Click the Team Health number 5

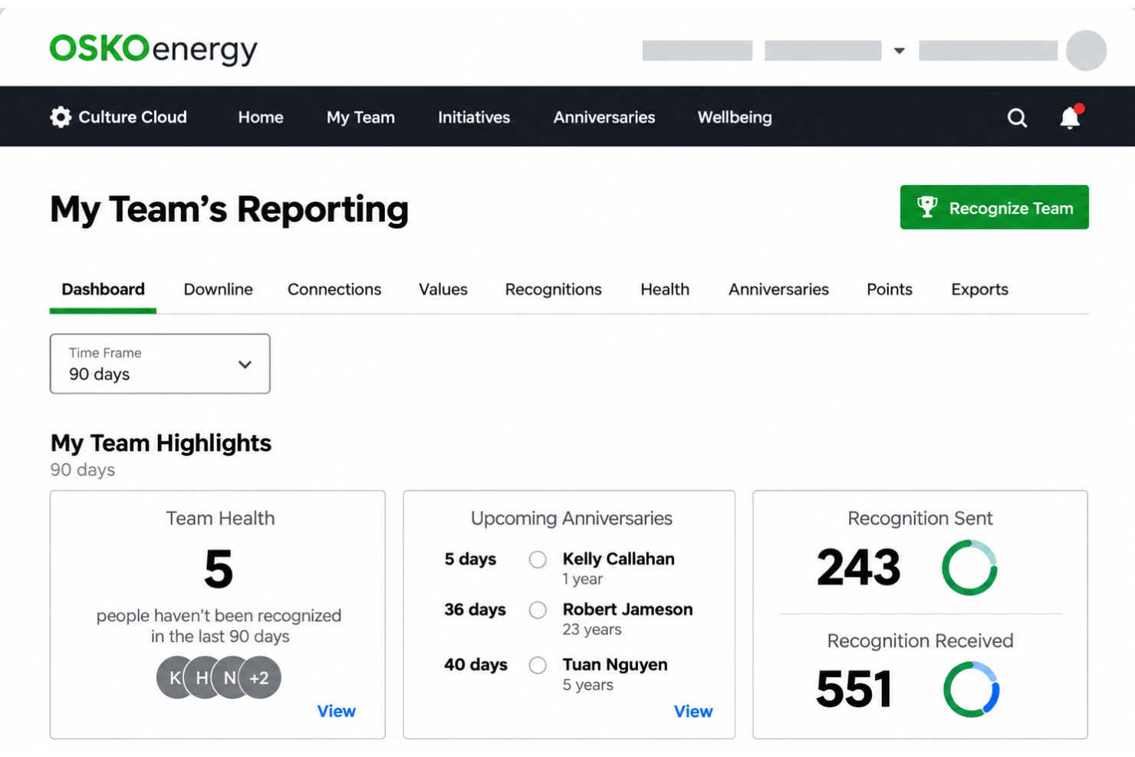(219, 569)
